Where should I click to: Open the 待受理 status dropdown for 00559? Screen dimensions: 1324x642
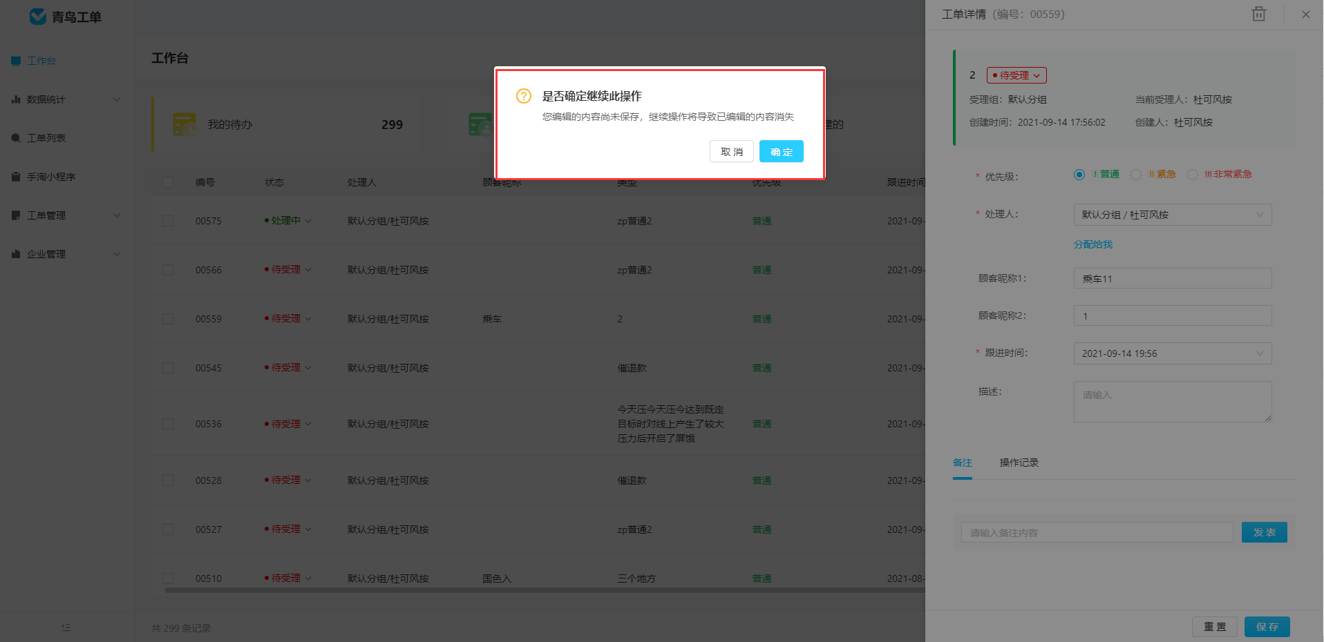(x=288, y=319)
